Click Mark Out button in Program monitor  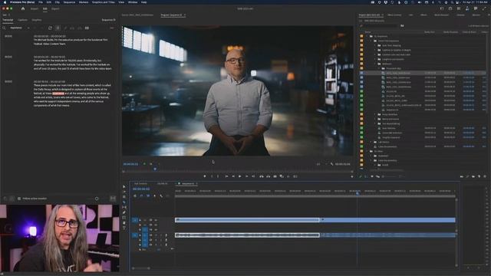[218, 176]
